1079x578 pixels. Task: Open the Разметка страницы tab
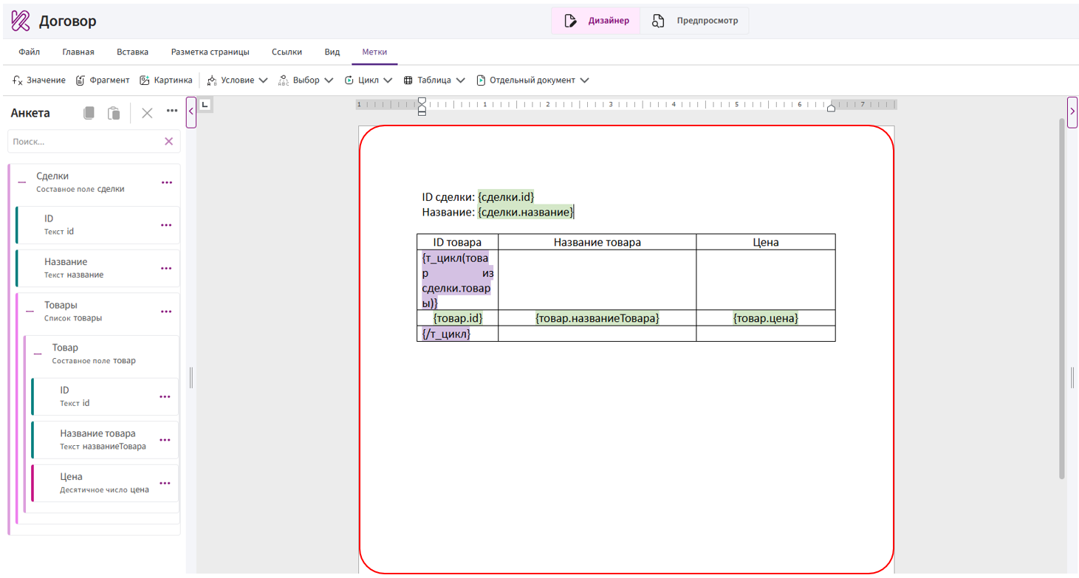pyautogui.click(x=210, y=52)
